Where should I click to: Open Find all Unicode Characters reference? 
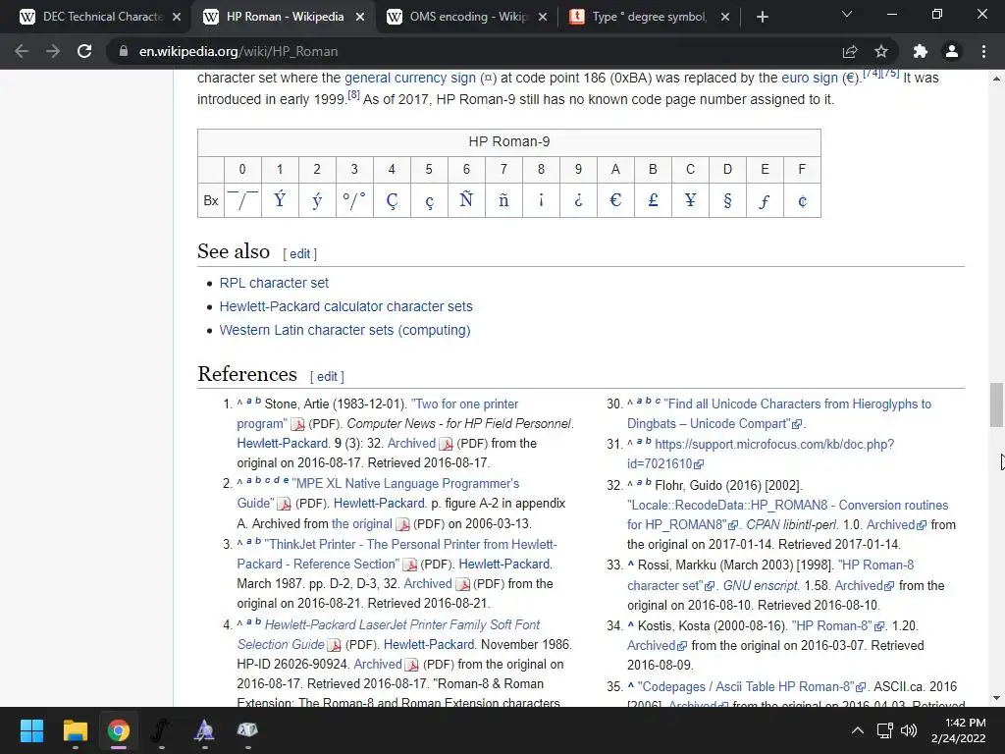797,404
